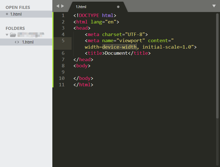Click unsaved dot beside 1.html in Open Files
Screen dimensions: 220x167
7,14
